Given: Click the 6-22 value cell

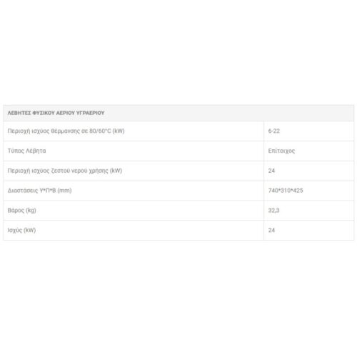Looking at the screenshot, I should coord(274,131).
